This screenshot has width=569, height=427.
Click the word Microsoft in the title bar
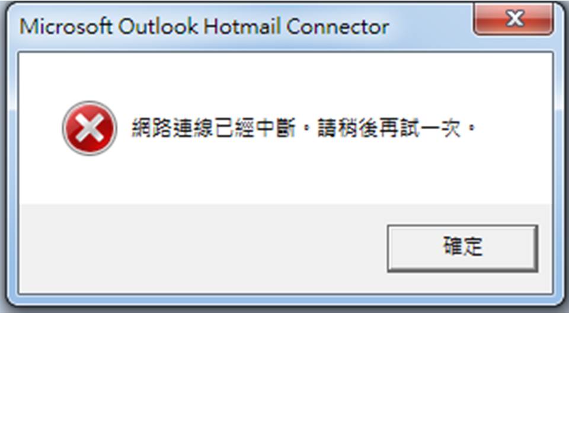coord(66,26)
